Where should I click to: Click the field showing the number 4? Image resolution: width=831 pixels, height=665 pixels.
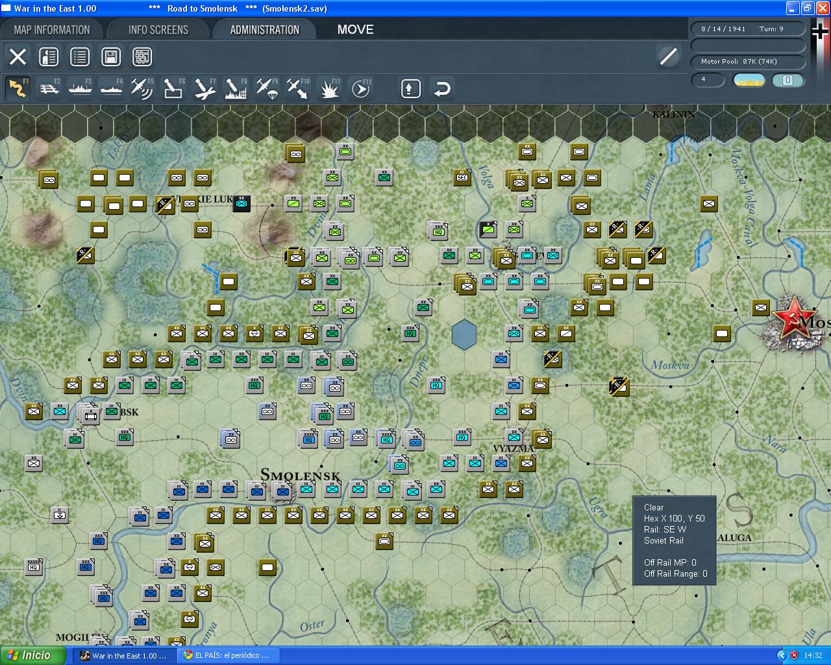(708, 80)
